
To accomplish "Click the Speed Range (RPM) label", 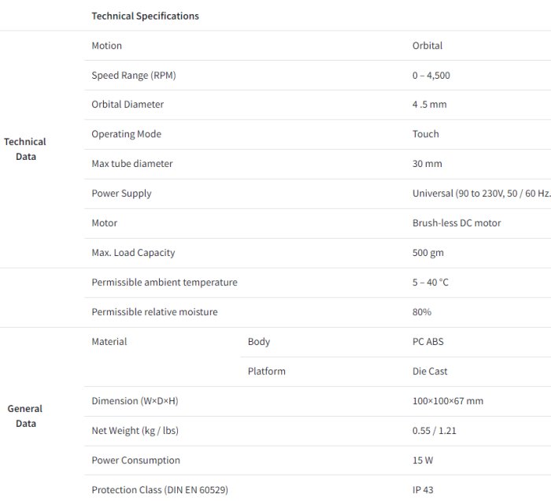I will pos(133,76).
